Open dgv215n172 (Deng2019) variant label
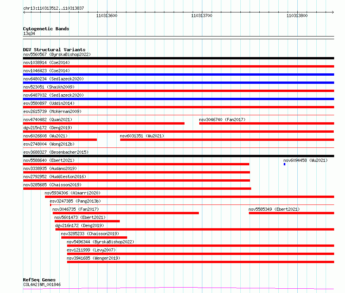 pos(48,128)
